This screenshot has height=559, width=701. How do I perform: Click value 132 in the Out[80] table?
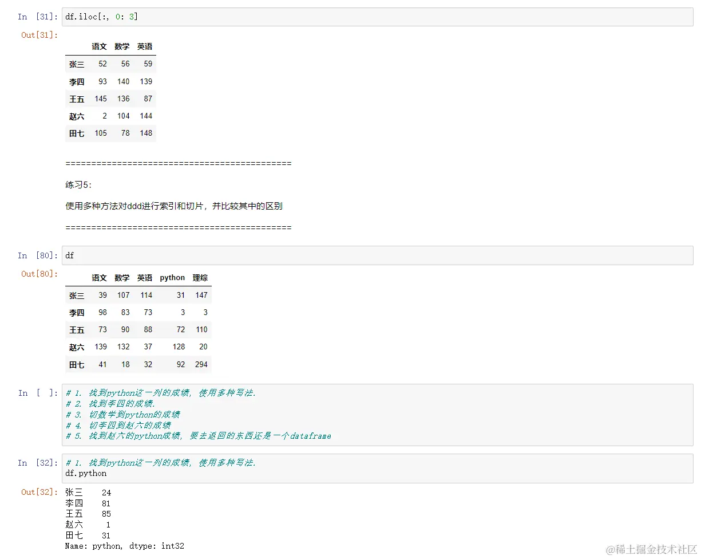(x=124, y=347)
